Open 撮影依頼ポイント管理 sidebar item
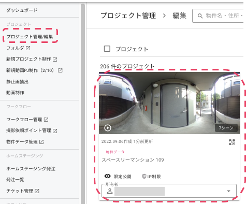 tap(28, 130)
